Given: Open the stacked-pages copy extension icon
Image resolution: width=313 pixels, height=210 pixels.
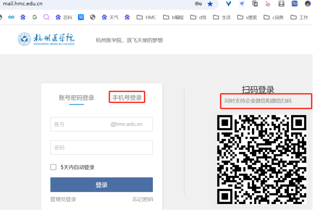Looking at the screenshot, I should pyautogui.click(x=255, y=4).
